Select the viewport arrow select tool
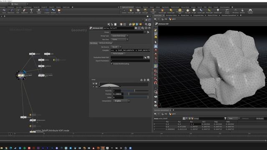Screen dimensions: 267x150 [x=156, y=42]
